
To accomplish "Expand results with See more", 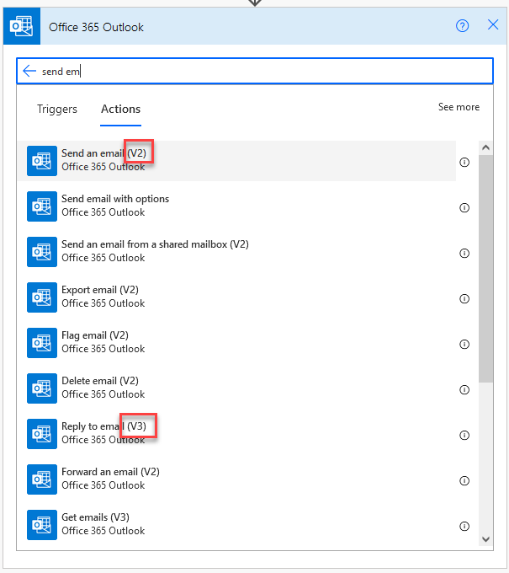I will (459, 107).
